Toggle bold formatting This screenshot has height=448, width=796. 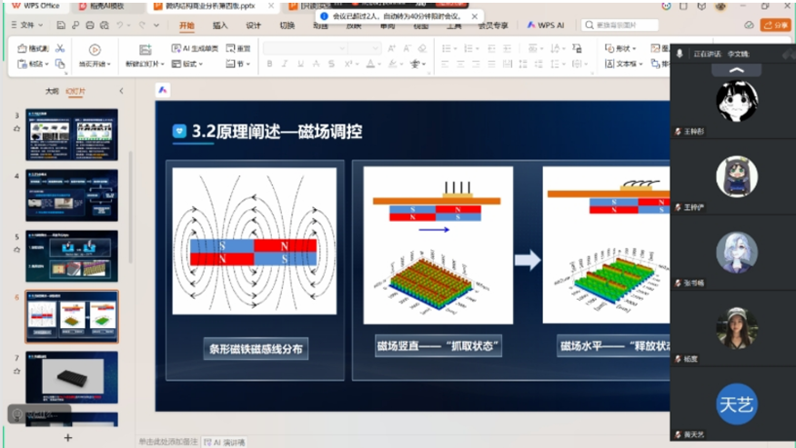tap(270, 64)
